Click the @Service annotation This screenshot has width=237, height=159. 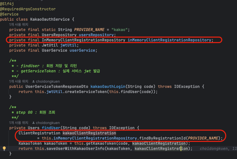coord(9,14)
